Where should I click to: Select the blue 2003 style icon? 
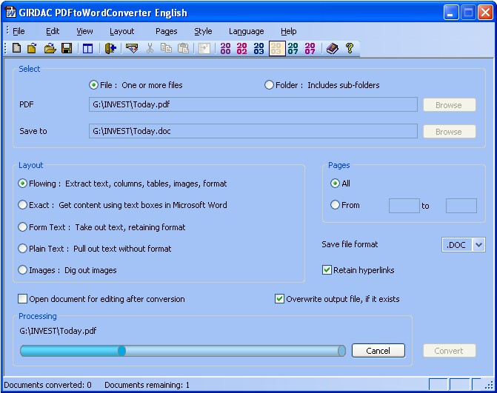[259, 48]
